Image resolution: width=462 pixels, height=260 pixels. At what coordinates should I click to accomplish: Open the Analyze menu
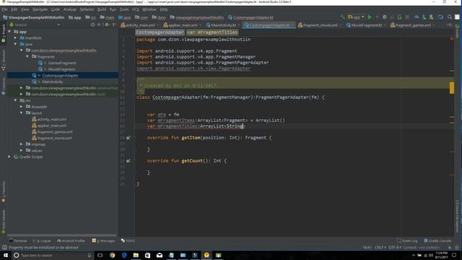[70, 9]
